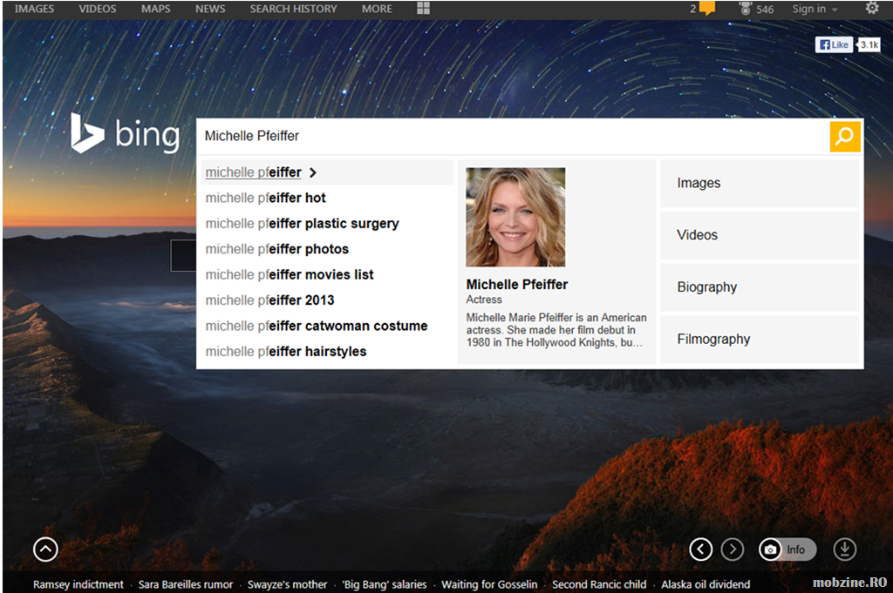Expand the bottom panel with up arrow

45,549
